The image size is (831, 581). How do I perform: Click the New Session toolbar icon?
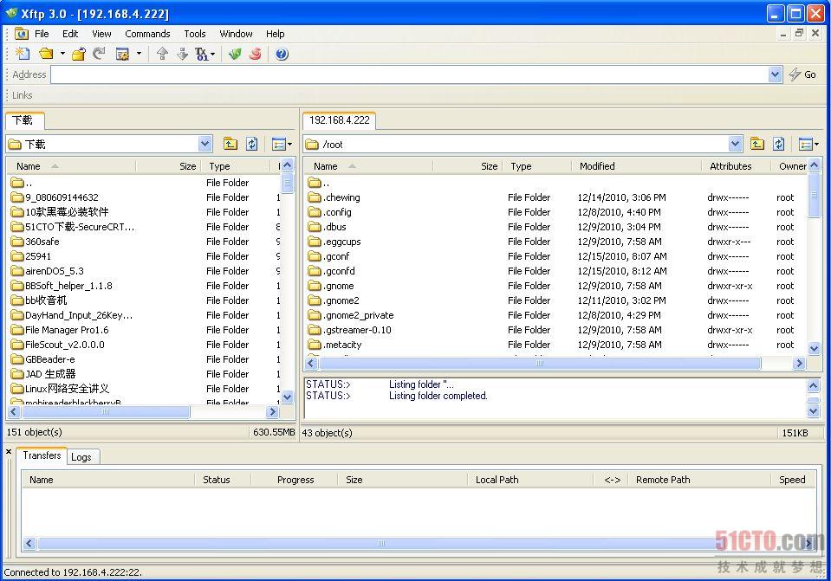tap(23, 54)
